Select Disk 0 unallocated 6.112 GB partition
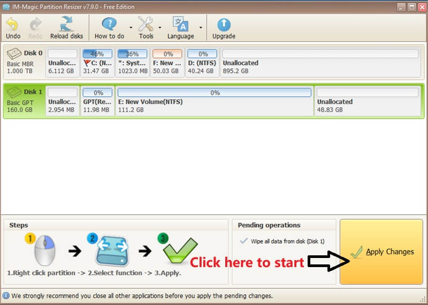428x305 pixels. coord(63,62)
